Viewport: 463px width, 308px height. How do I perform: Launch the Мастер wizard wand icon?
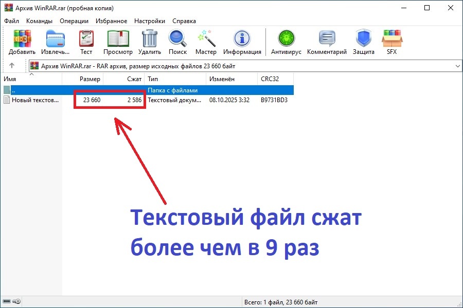[206, 38]
